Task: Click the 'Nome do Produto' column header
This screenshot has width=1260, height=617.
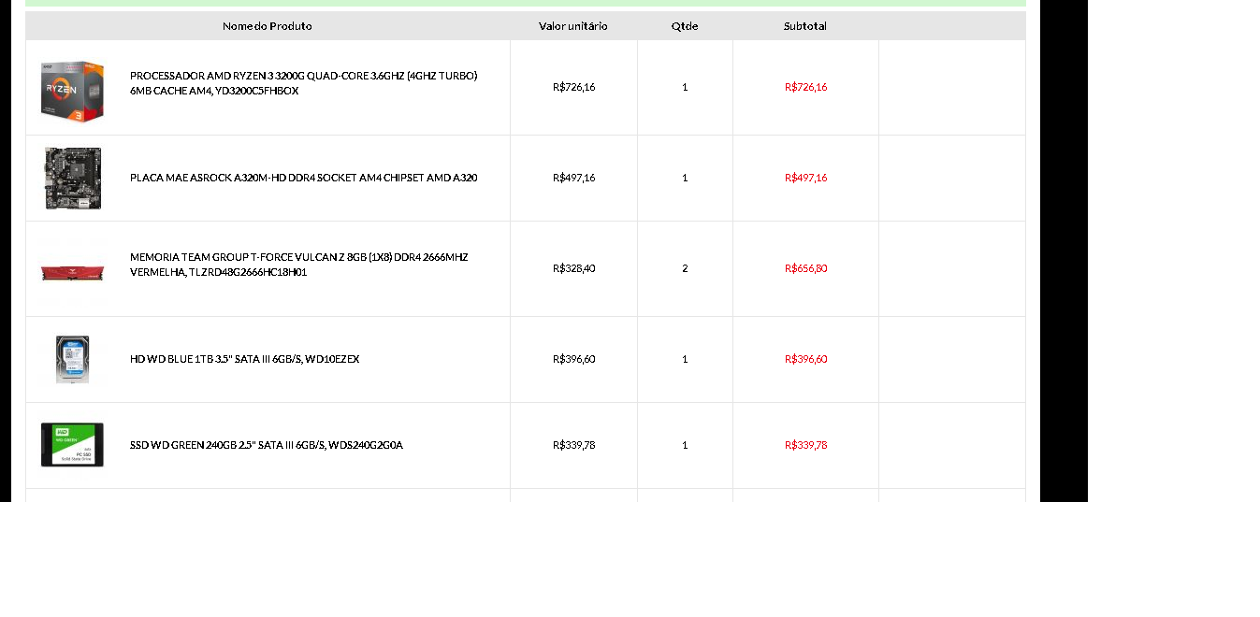Action: coord(268,26)
